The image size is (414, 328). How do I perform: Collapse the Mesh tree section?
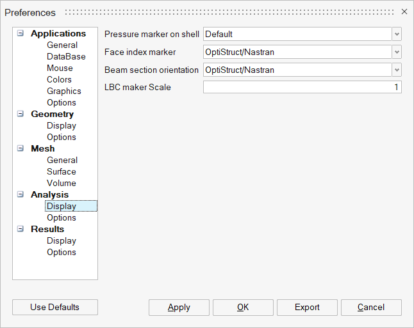21,149
